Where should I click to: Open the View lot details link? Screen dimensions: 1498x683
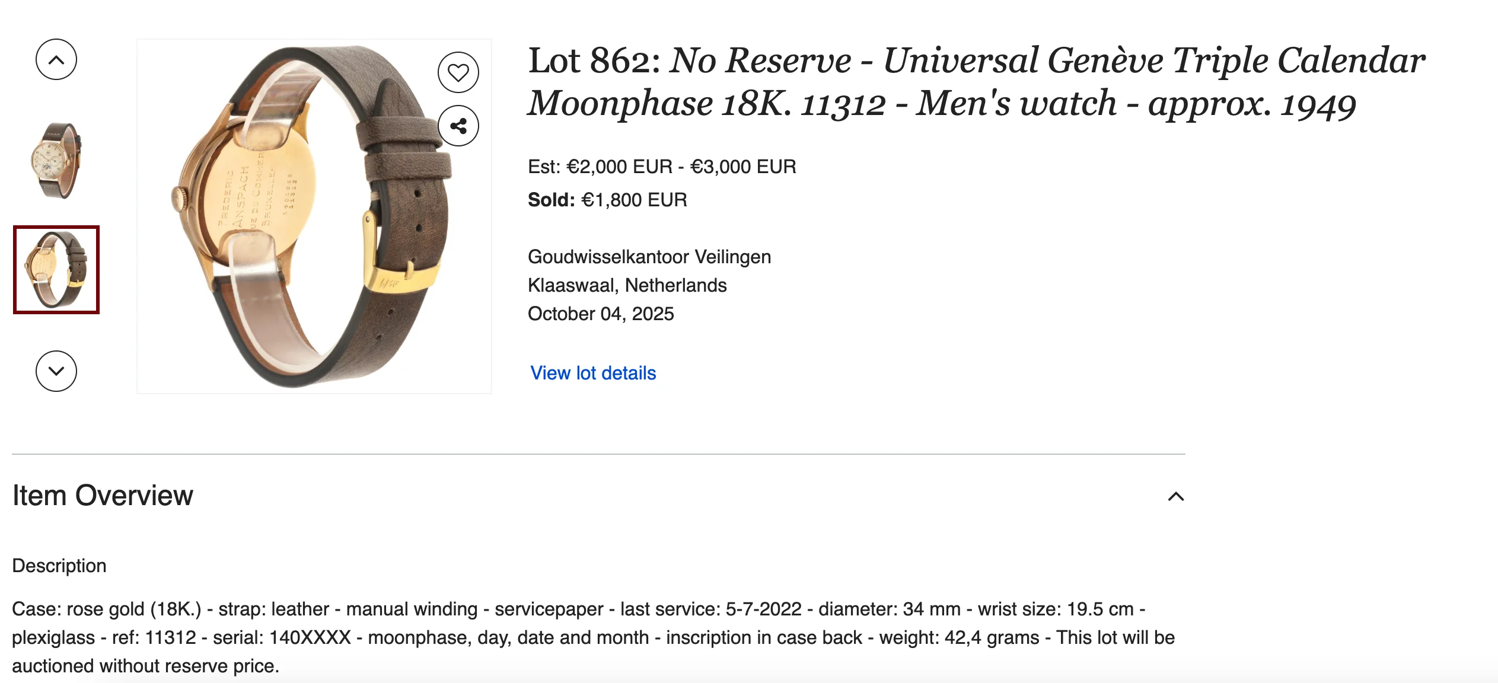click(593, 373)
